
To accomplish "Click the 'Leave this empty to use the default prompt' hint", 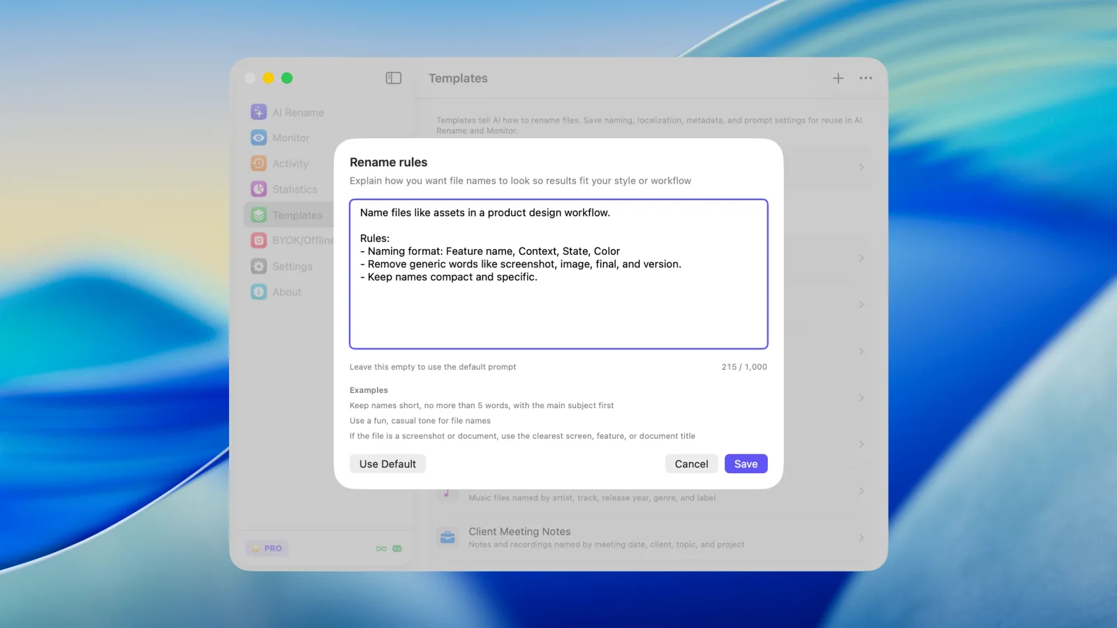I will 433,367.
